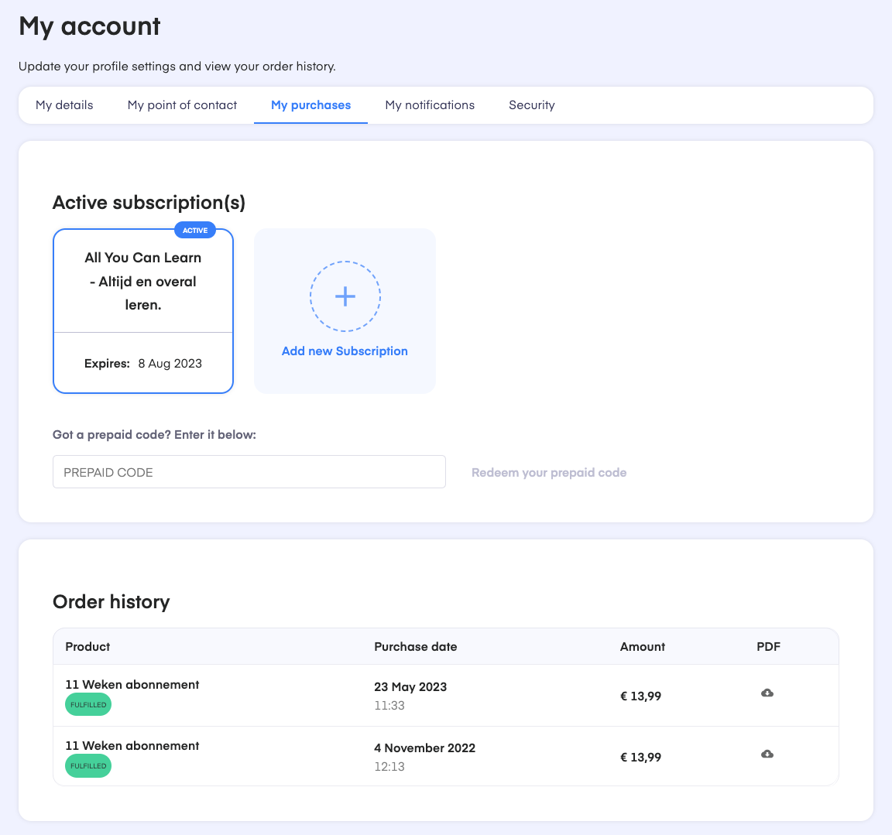
Task: Click Redeem your prepaid code button
Action: coord(549,472)
